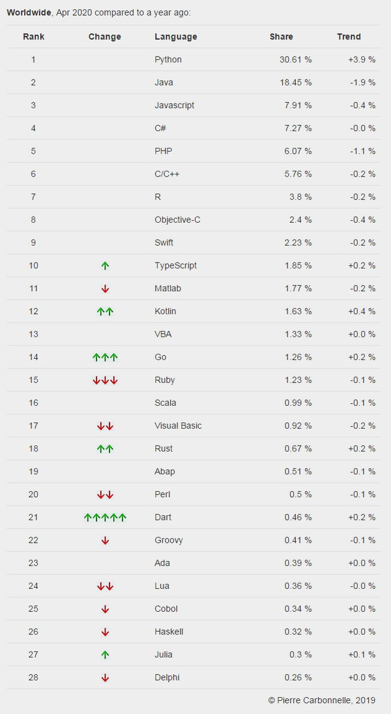Click the red down arrow beside Matlab
The height and width of the screenshot is (714, 391).
click(105, 289)
